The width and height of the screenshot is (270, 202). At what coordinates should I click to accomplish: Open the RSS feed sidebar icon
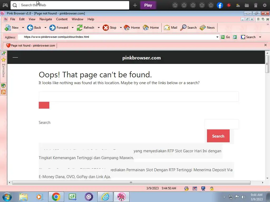pyautogui.click(x=3, y=92)
